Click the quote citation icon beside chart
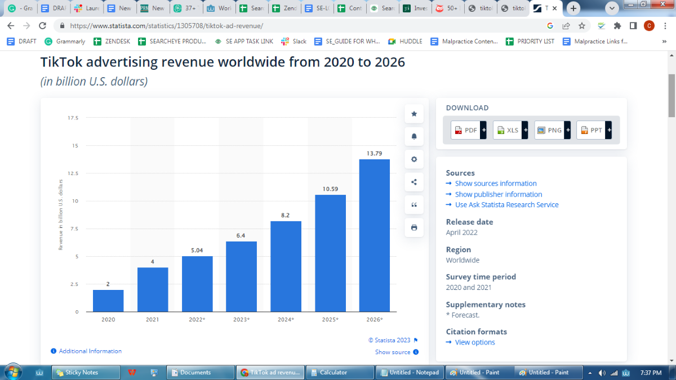Viewport: 676px width, 380px height. click(414, 205)
